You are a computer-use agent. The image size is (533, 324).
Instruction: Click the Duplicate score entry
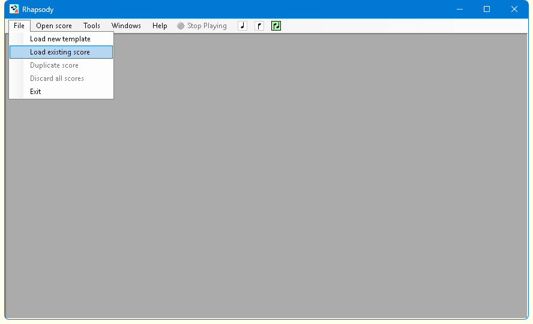[x=54, y=65]
